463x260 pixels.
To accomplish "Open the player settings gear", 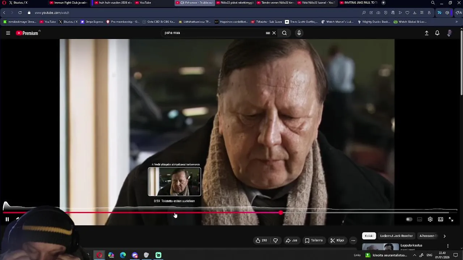I will pos(430,219).
